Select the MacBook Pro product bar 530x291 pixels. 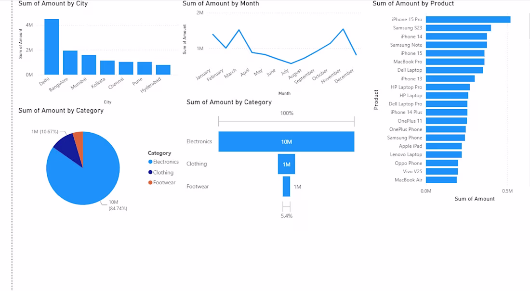click(455, 62)
